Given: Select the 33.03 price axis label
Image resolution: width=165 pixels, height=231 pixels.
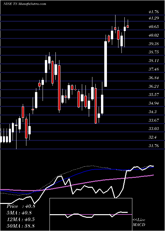Looking at the screenshot, I should click(153, 129).
